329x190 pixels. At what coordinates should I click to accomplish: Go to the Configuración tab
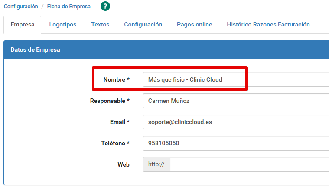pyautogui.click(x=143, y=25)
